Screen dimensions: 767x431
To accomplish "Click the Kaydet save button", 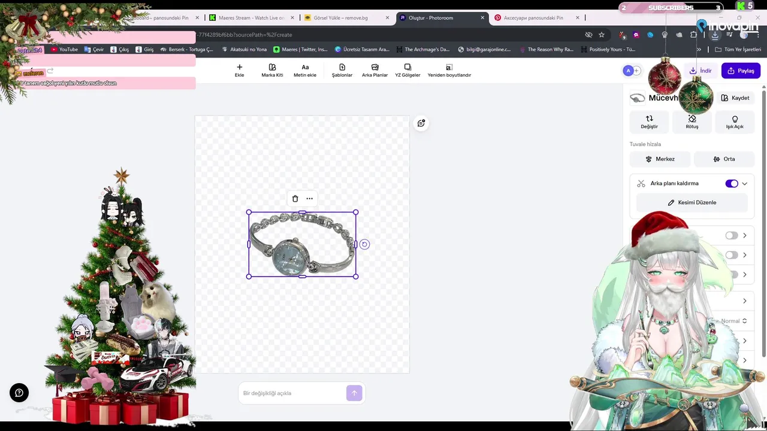I will (735, 98).
